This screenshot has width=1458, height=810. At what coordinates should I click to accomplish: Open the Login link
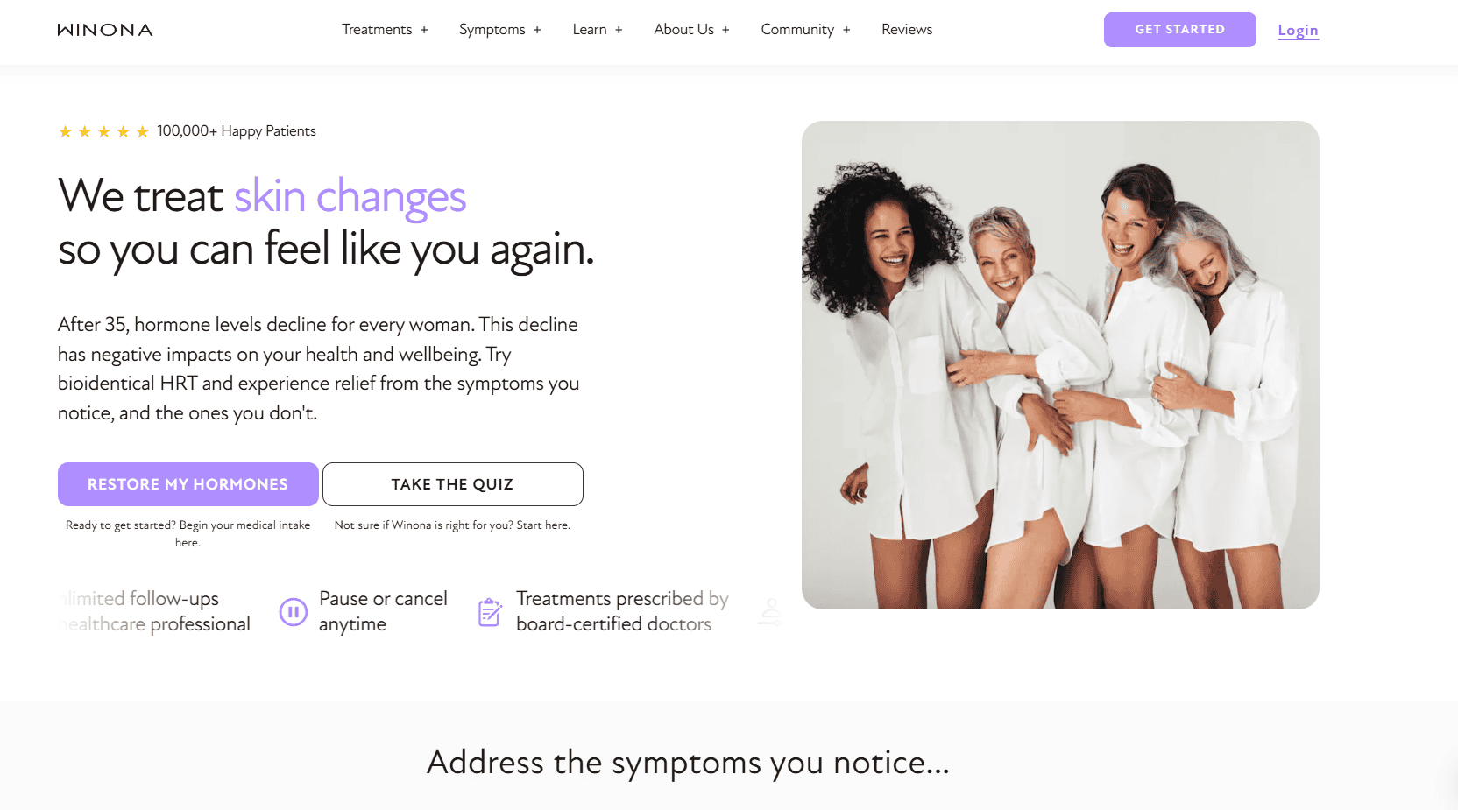click(x=1298, y=30)
